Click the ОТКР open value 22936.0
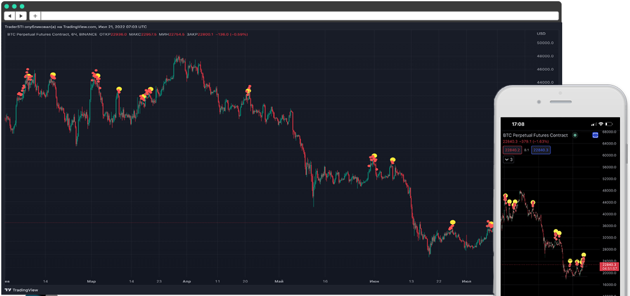Screen dimensions: 630x296 tap(119, 35)
